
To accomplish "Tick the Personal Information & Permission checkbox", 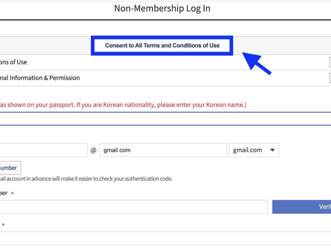I will click(x=330, y=78).
